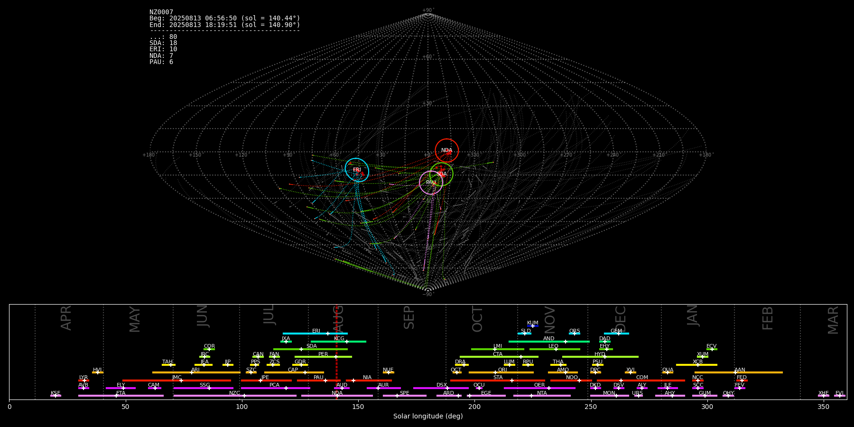This screenshot has height=427, width=854.
Task: Click the SEP month label in timeline
Action: point(409,317)
